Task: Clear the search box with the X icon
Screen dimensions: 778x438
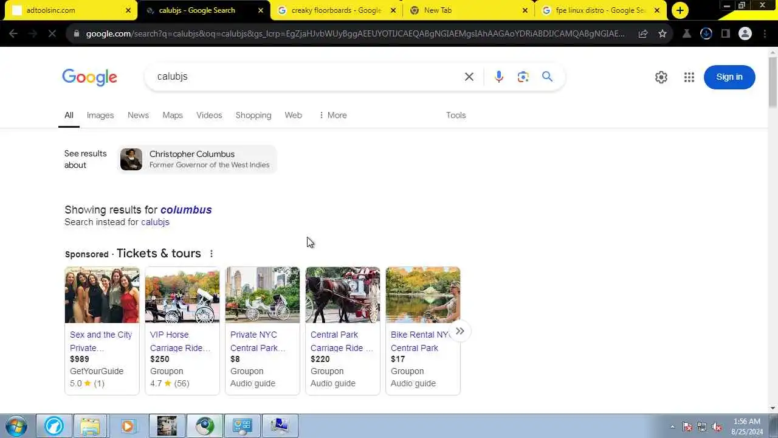Action: tap(469, 77)
